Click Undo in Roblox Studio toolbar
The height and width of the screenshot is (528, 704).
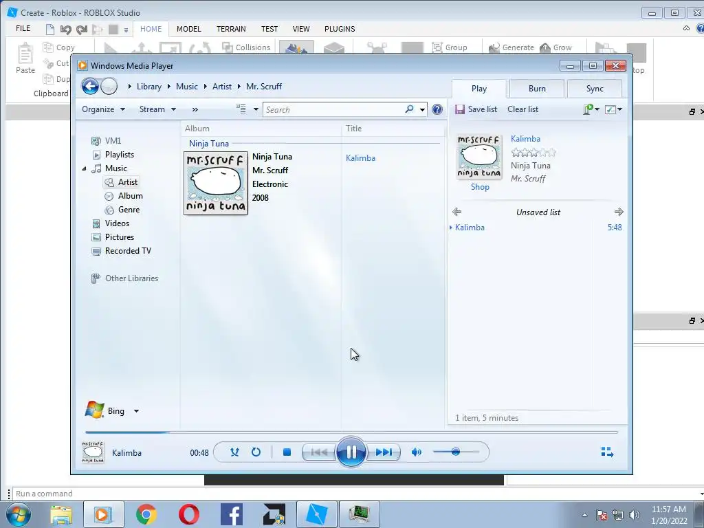coord(66,30)
